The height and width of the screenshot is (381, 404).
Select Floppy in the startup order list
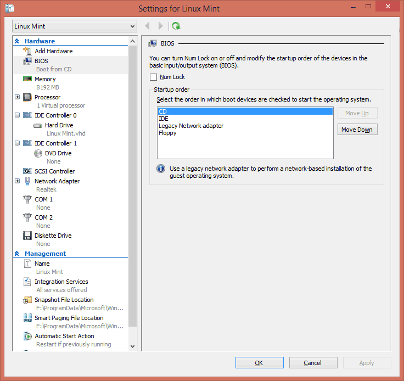(245, 133)
